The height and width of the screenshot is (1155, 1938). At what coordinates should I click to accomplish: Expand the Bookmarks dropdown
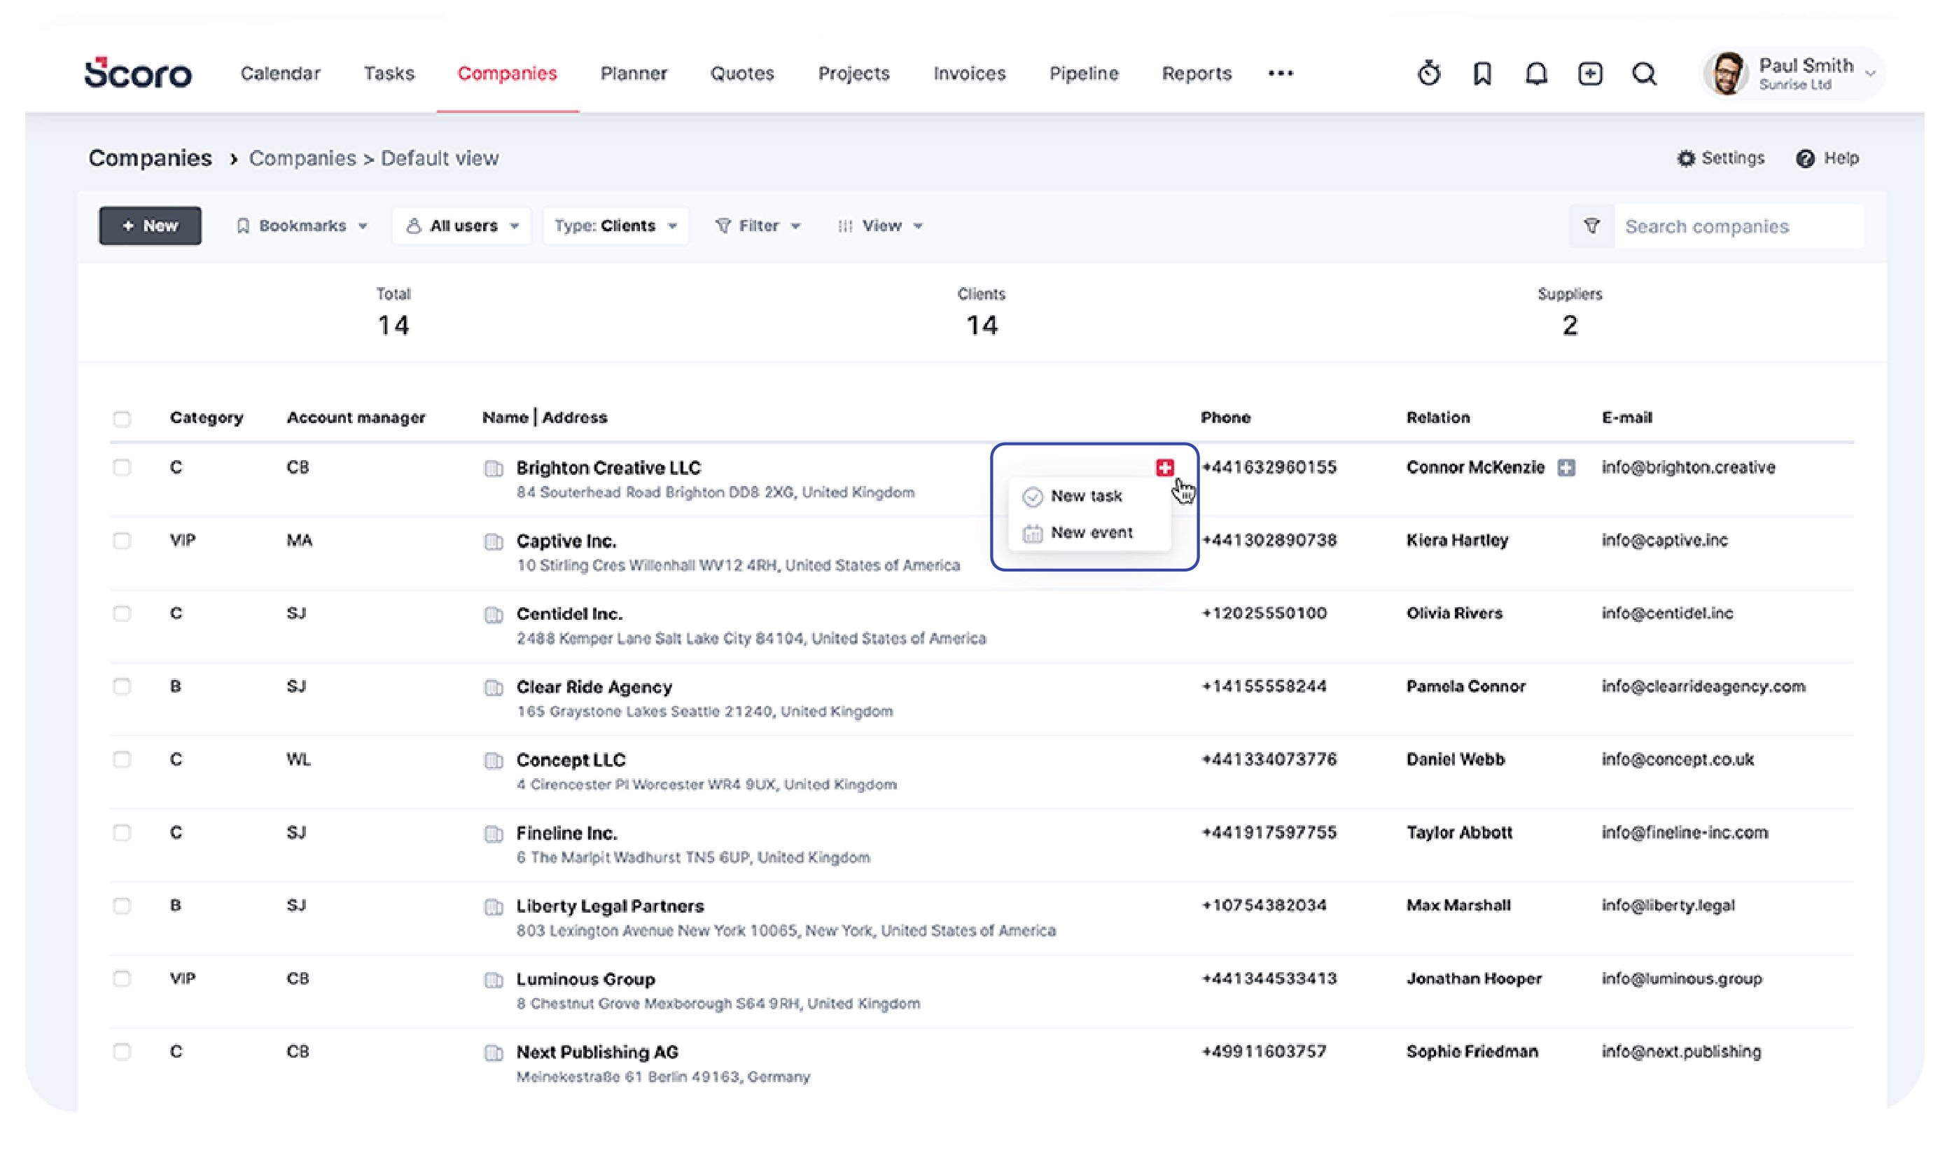tap(302, 226)
